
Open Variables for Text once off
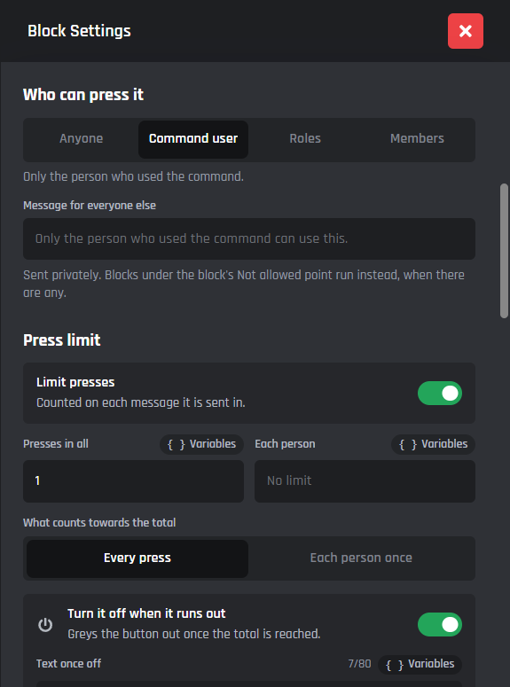tap(420, 664)
